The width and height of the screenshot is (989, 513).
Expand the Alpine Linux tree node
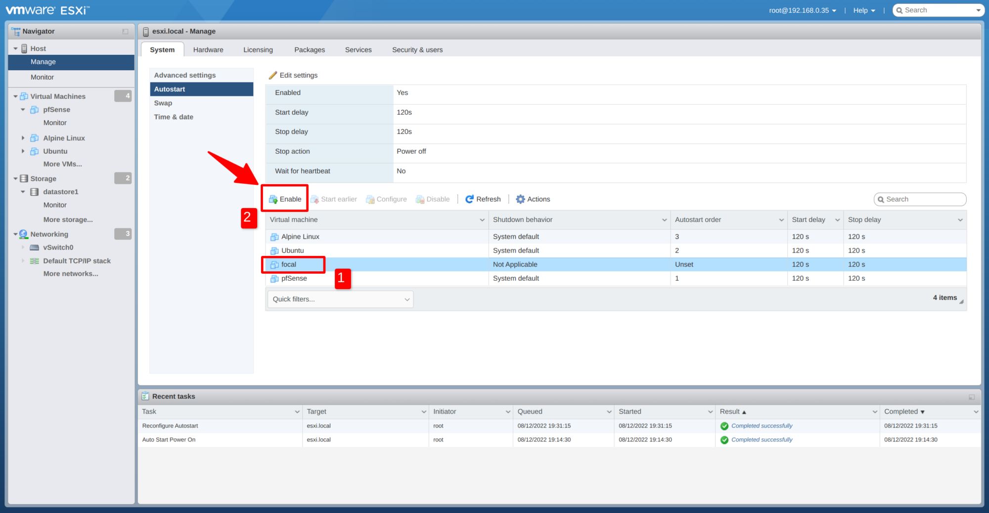23,138
